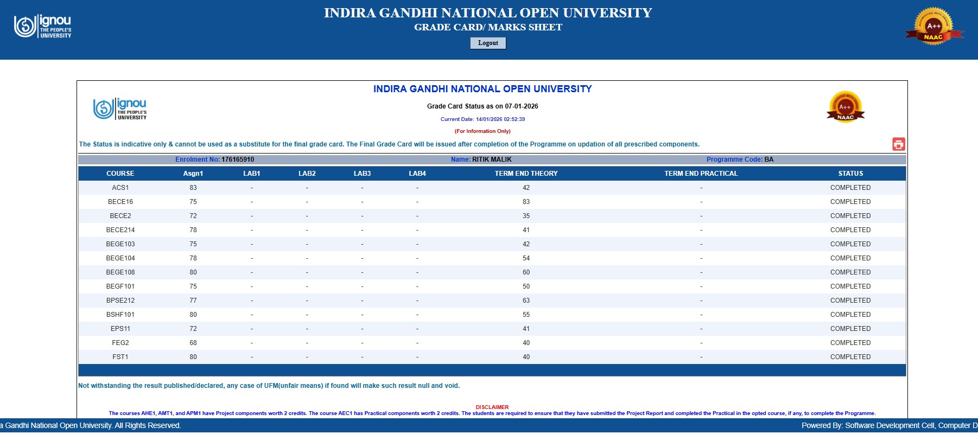The height and width of the screenshot is (434, 978).
Task: Click the STATUS column header
Action: tap(850, 174)
